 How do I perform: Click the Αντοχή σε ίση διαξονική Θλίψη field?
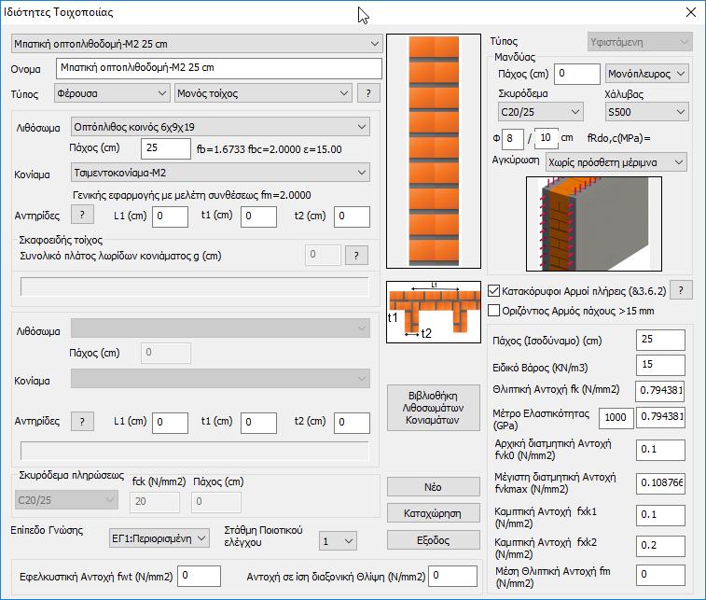[452, 576]
